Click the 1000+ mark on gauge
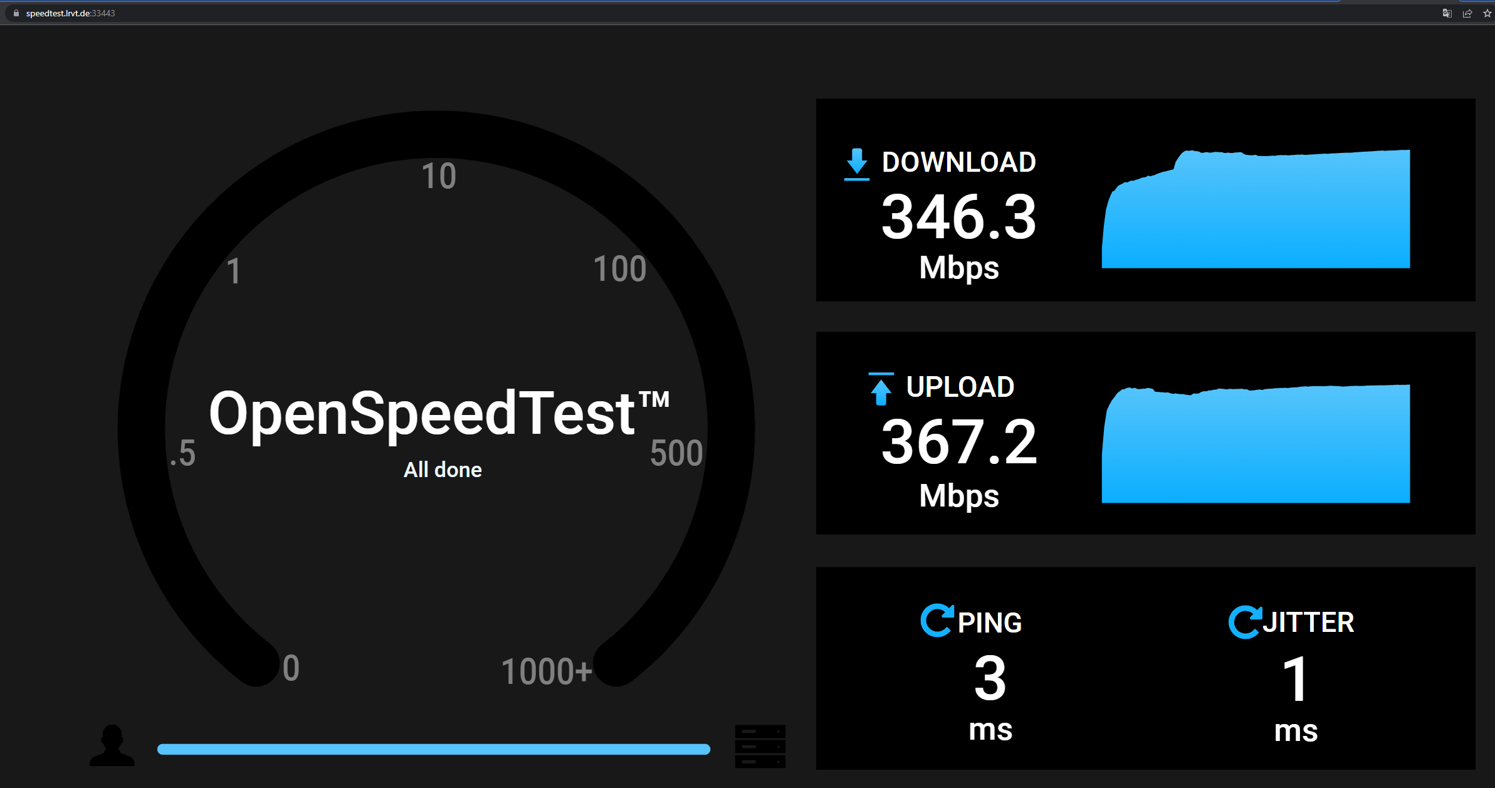 click(546, 671)
